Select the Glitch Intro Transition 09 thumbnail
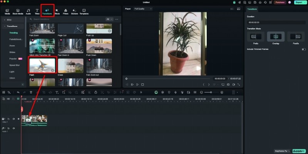 click(42, 46)
